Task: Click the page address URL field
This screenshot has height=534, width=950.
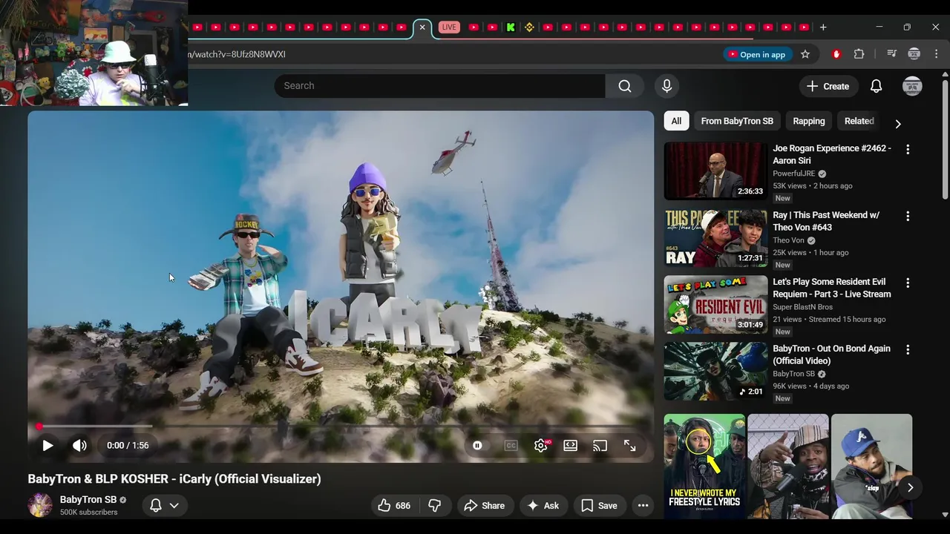Action: (453, 54)
